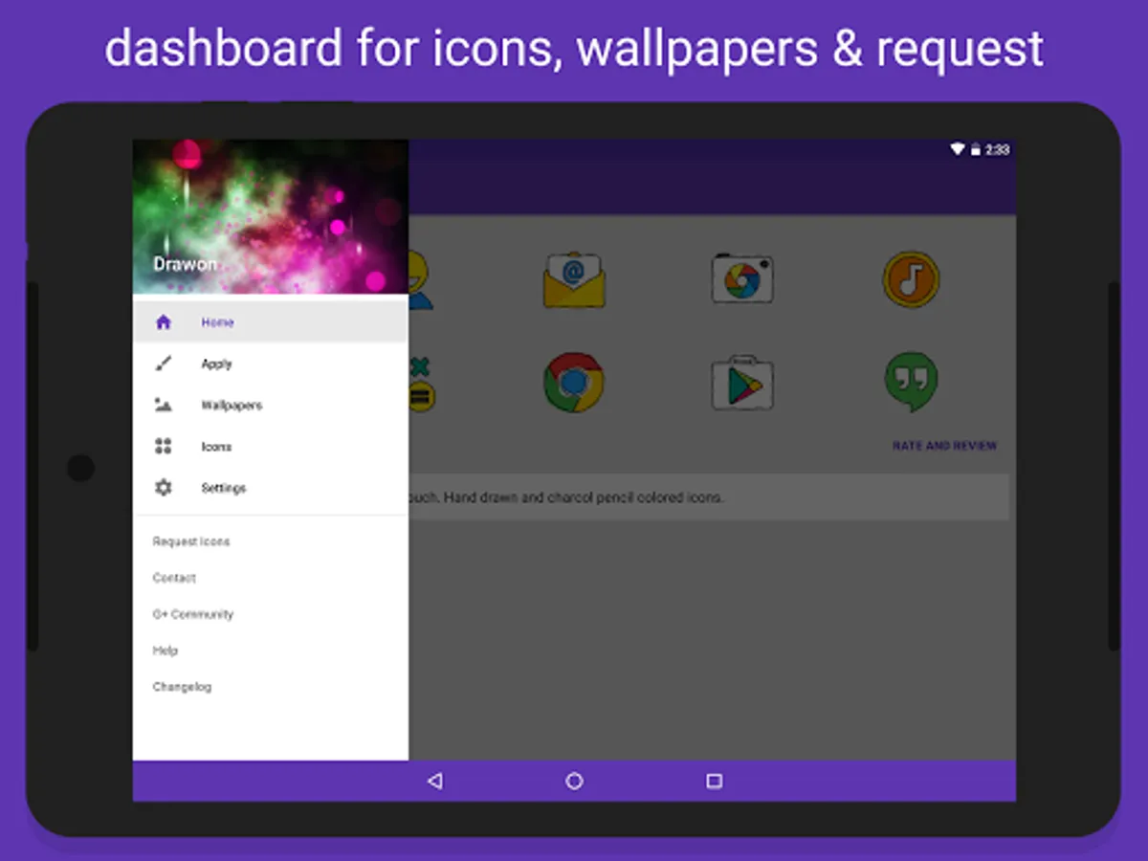Click the Wallpapers picture icon

(x=164, y=405)
